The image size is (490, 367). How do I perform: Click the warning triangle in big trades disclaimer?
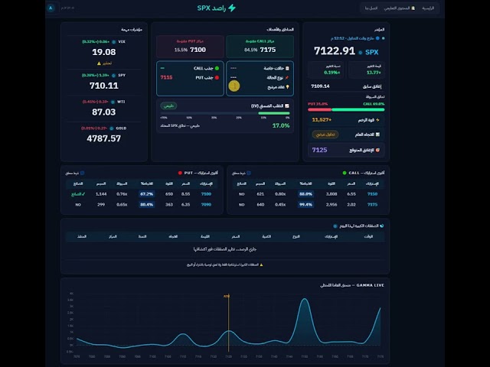pos(261,265)
